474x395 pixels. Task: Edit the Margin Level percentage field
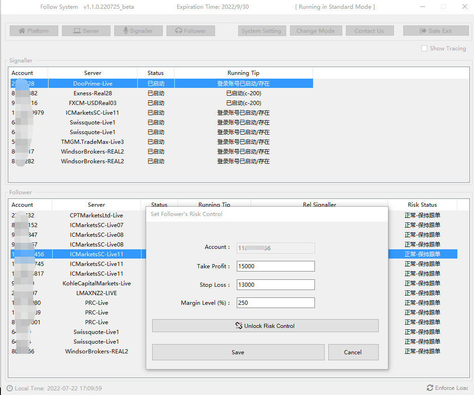point(276,303)
